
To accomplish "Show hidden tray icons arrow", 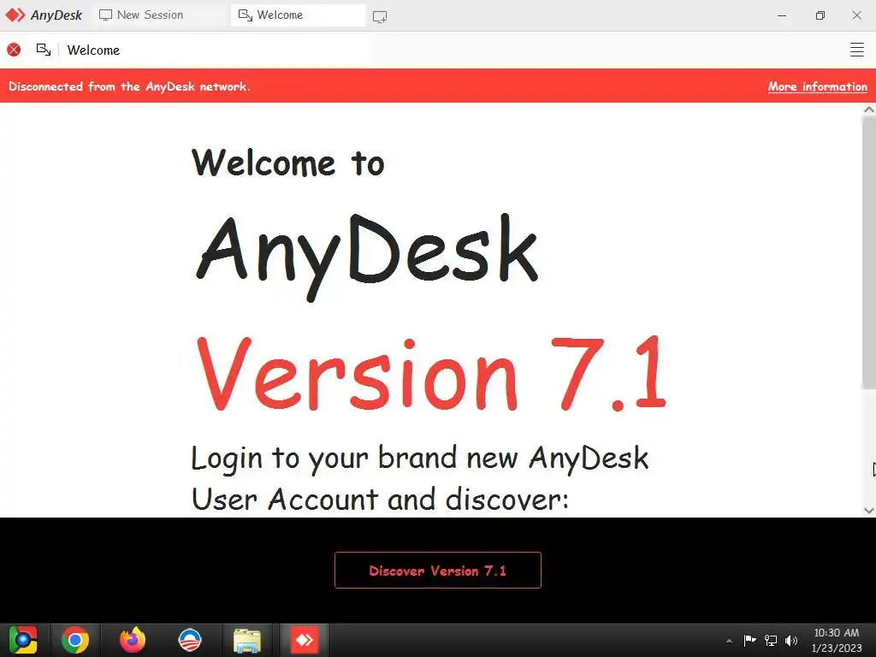I will click(x=729, y=641).
